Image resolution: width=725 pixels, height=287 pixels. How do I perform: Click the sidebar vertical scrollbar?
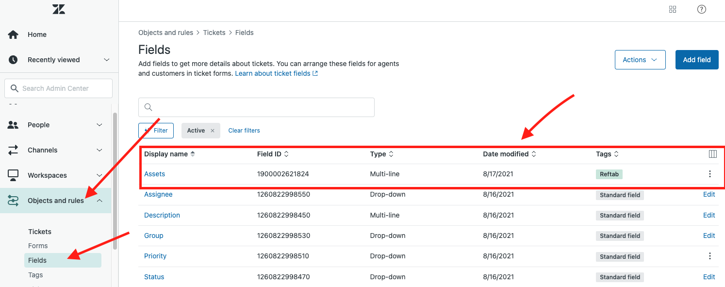click(115, 180)
